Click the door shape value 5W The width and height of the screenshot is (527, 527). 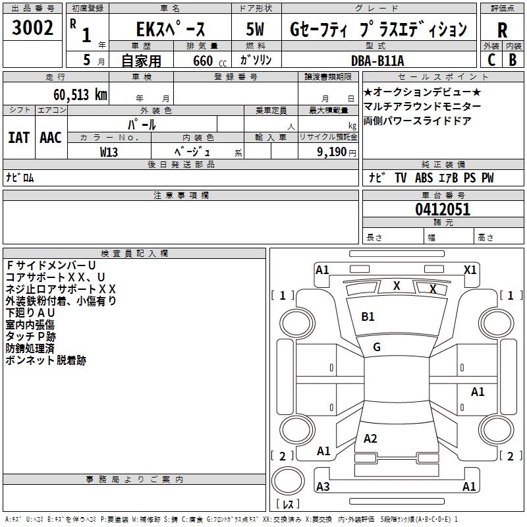click(x=255, y=29)
